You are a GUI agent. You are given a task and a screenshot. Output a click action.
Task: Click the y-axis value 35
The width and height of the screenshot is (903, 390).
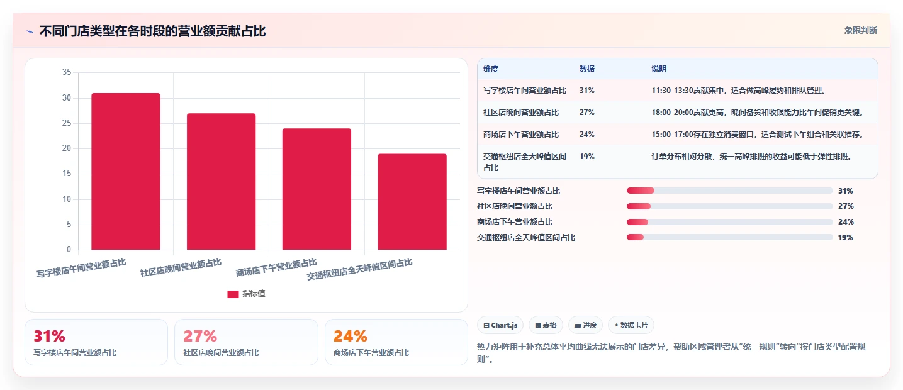(67, 72)
